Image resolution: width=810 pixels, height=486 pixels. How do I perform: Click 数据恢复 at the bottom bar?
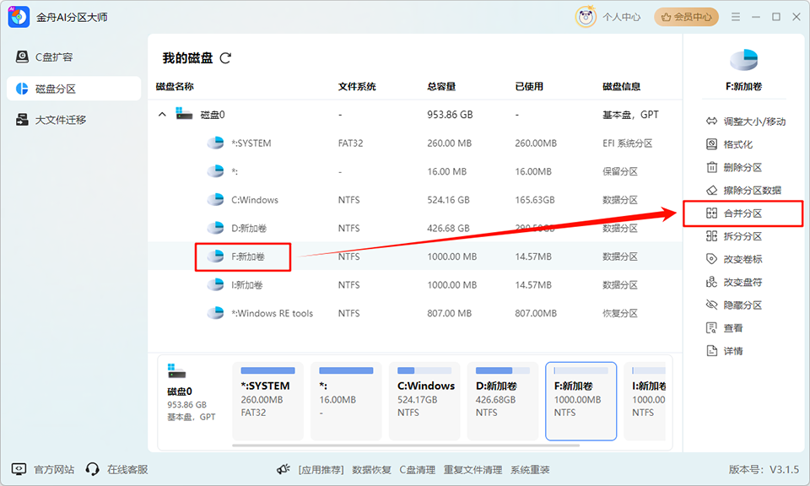coord(371,469)
